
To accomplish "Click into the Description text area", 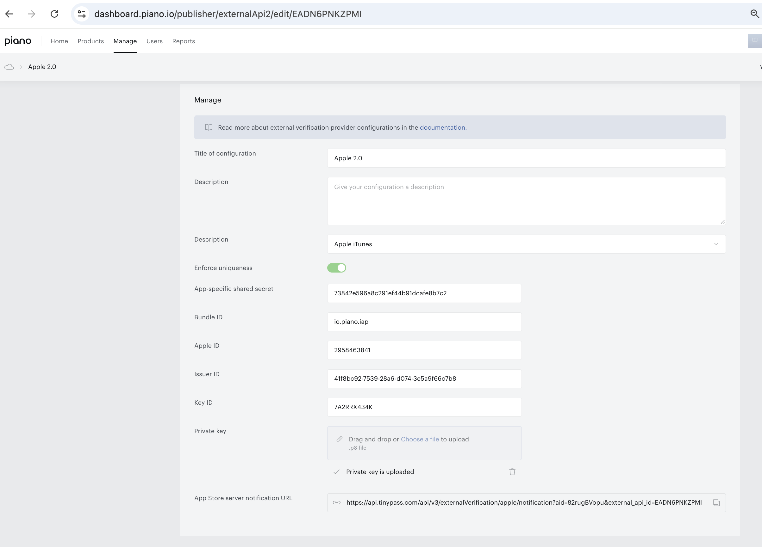I will 526,201.
